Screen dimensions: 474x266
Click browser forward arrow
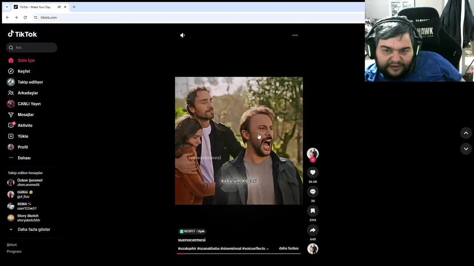16,17
